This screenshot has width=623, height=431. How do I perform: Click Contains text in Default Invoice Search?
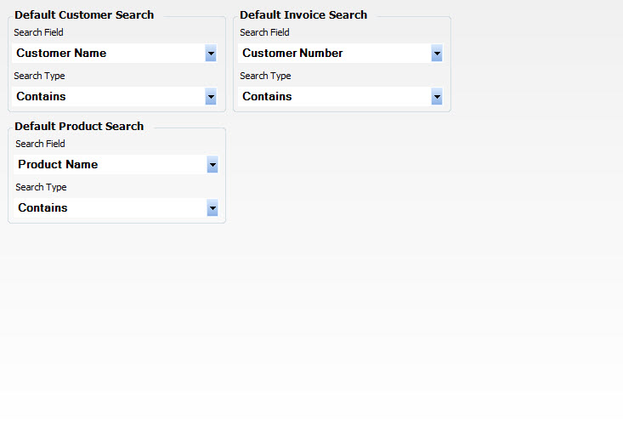[x=267, y=97]
